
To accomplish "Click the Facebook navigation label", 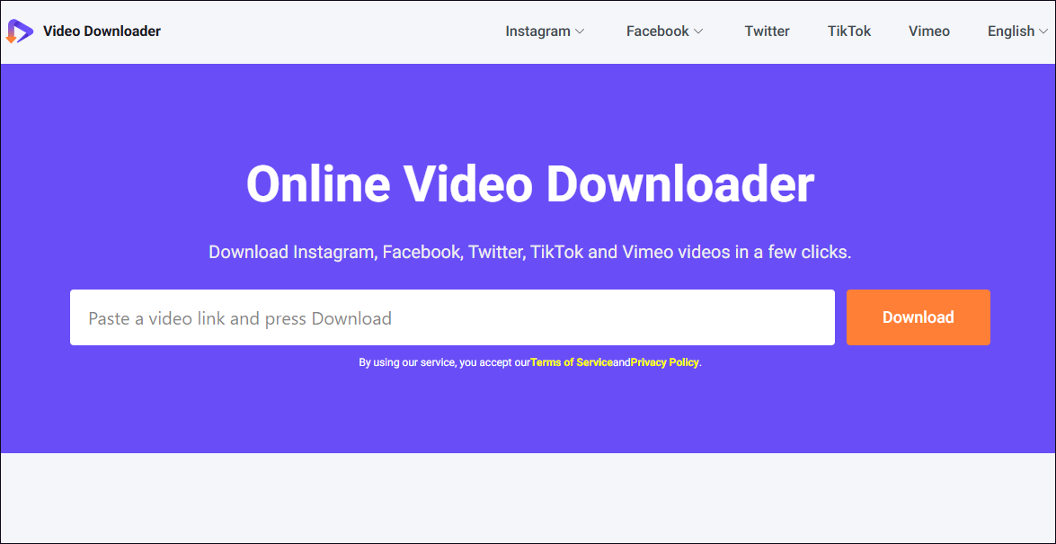I will 657,31.
